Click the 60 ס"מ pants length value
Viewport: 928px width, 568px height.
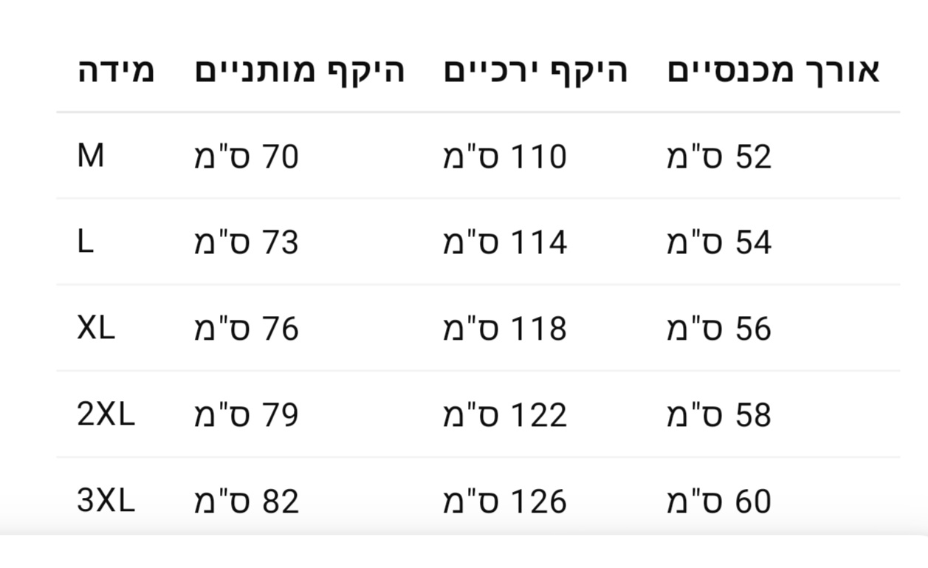(719, 501)
